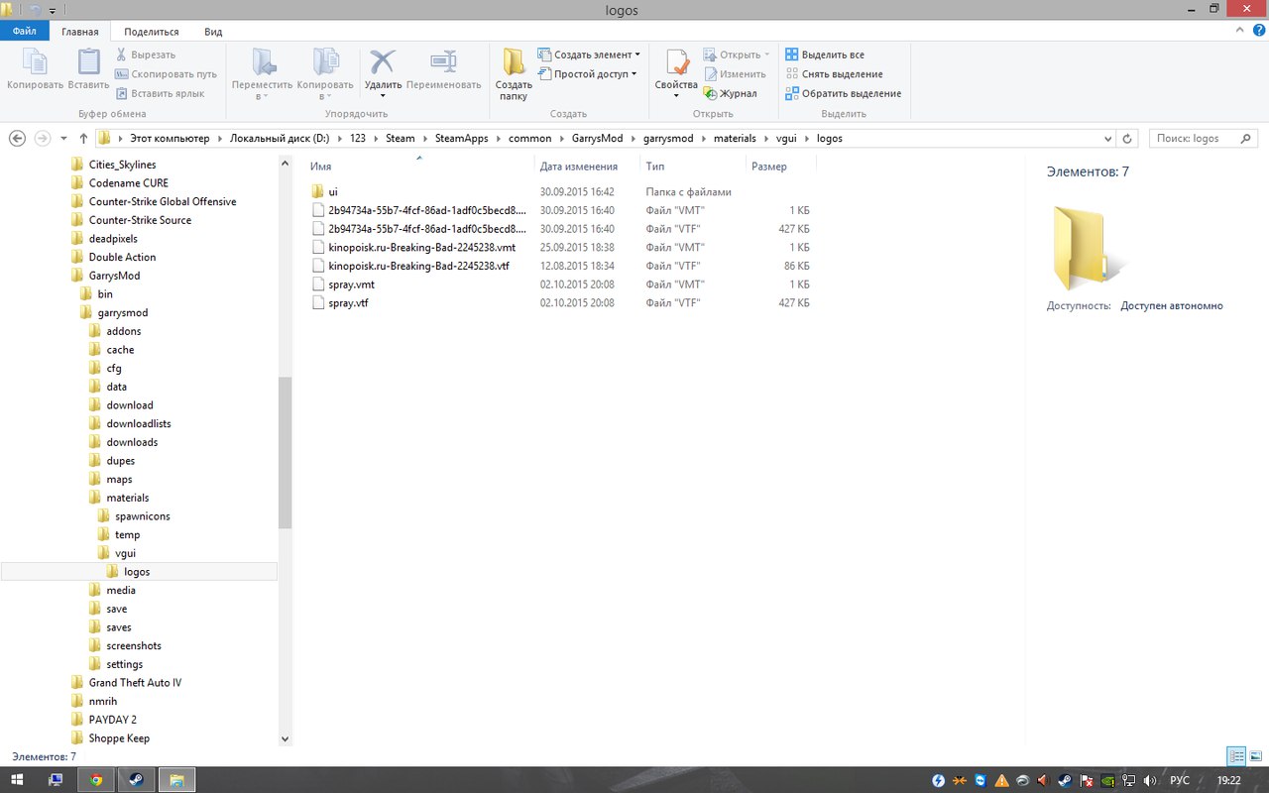Screen dimensions: 1269x793
Task: Click the Nvidia tray icon
Action: (x=1107, y=780)
